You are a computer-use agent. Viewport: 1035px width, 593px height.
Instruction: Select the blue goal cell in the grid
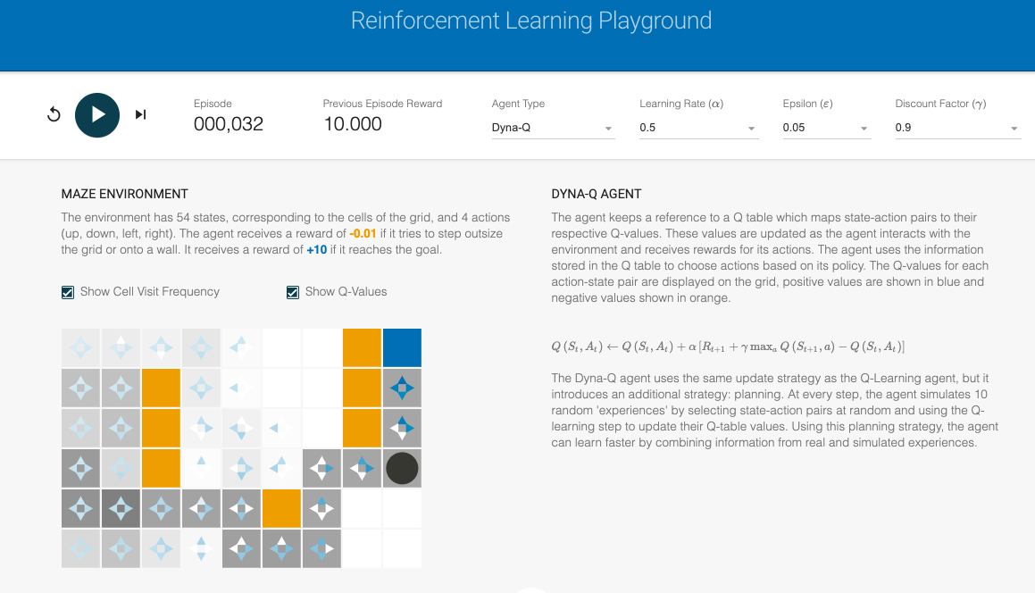(x=402, y=347)
